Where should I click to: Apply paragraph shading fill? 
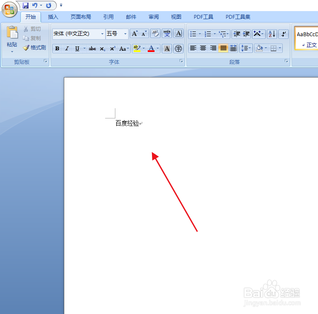pyautogui.click(x=259, y=48)
